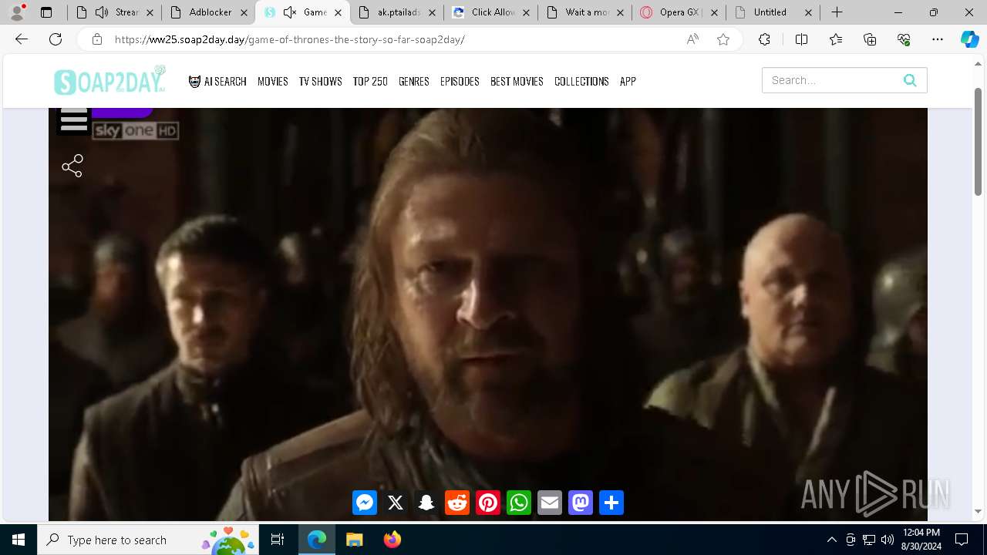987x555 pixels.
Task: Click the site search magnifier button
Action: [910, 80]
